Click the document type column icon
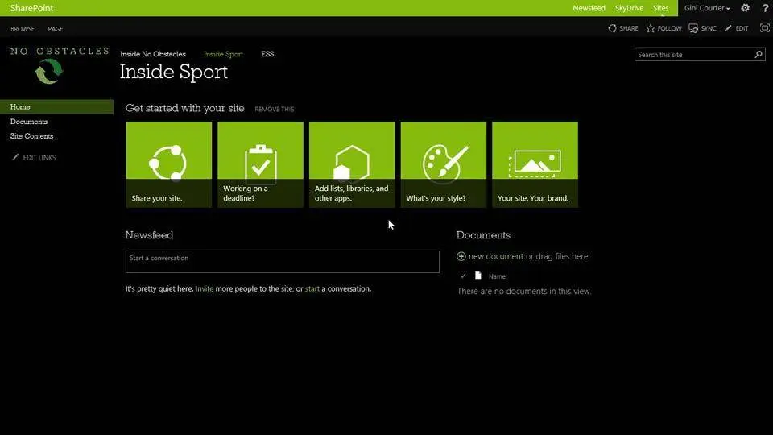This screenshot has width=773, height=435. point(477,275)
